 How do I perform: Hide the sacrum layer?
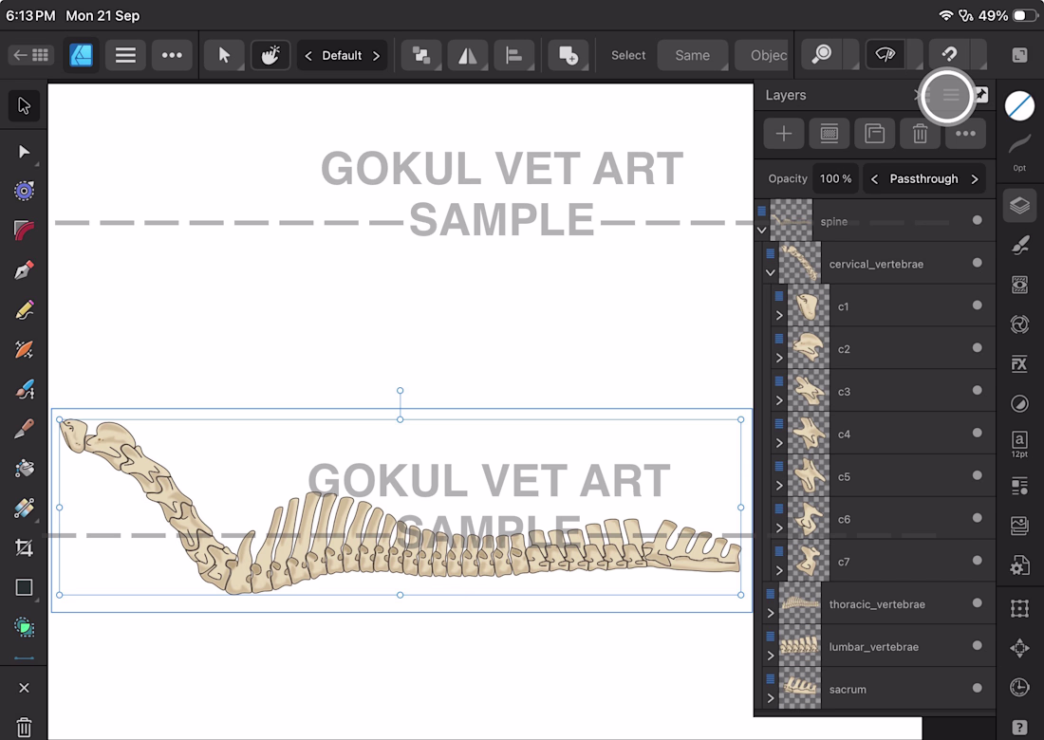(977, 688)
